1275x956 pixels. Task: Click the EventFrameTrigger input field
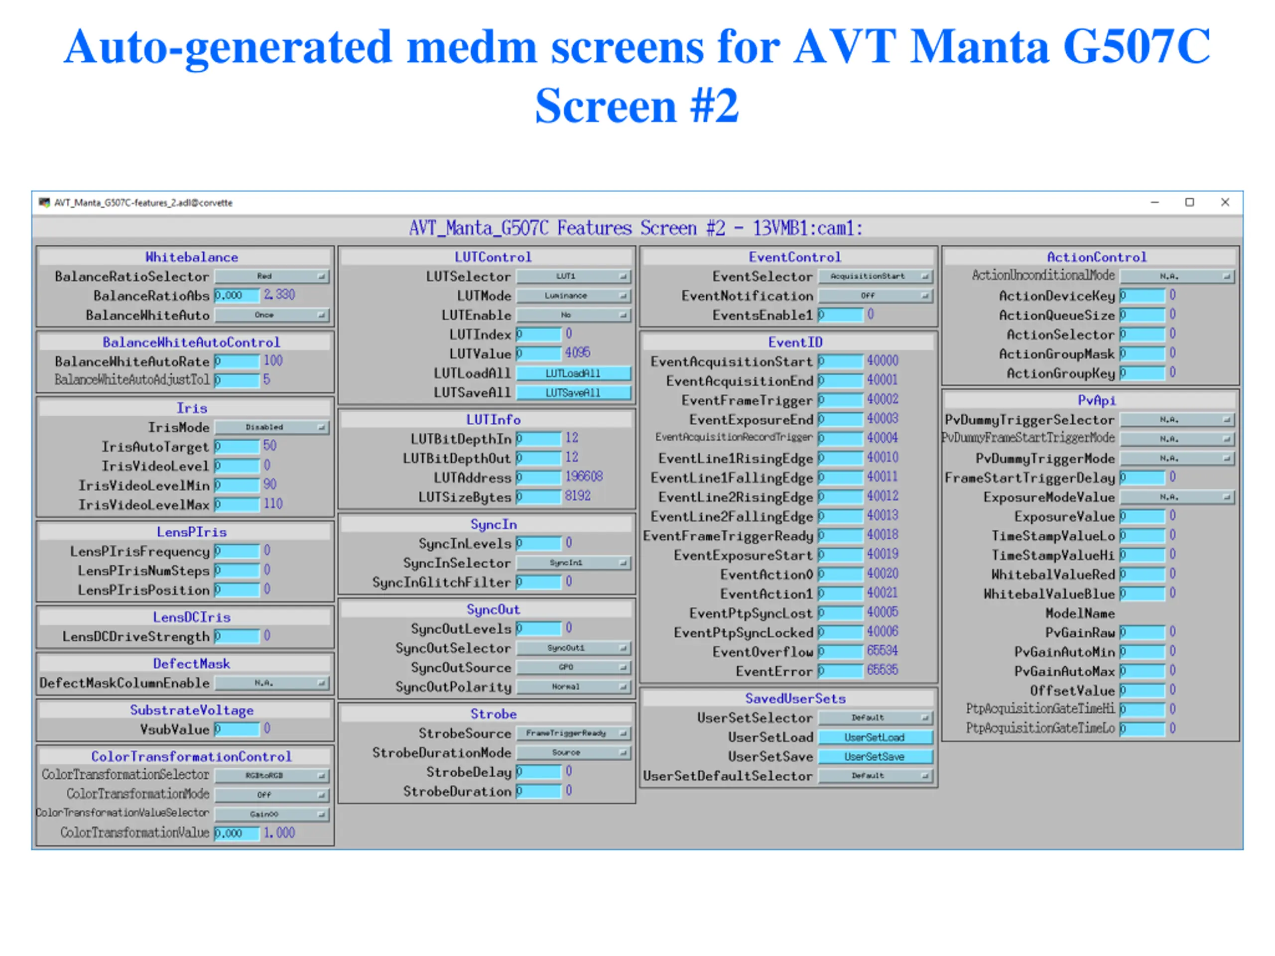point(841,400)
